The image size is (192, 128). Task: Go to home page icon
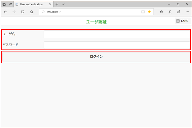point(31,12)
